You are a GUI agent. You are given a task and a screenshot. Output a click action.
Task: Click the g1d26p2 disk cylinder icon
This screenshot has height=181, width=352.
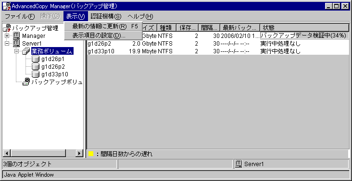(x=36, y=67)
